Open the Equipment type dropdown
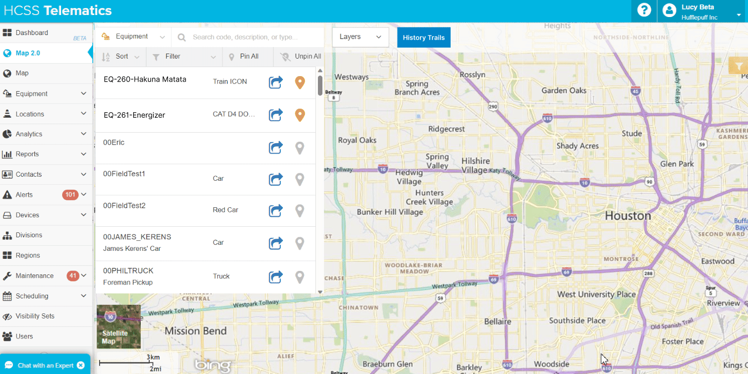The image size is (748, 374). point(133,37)
